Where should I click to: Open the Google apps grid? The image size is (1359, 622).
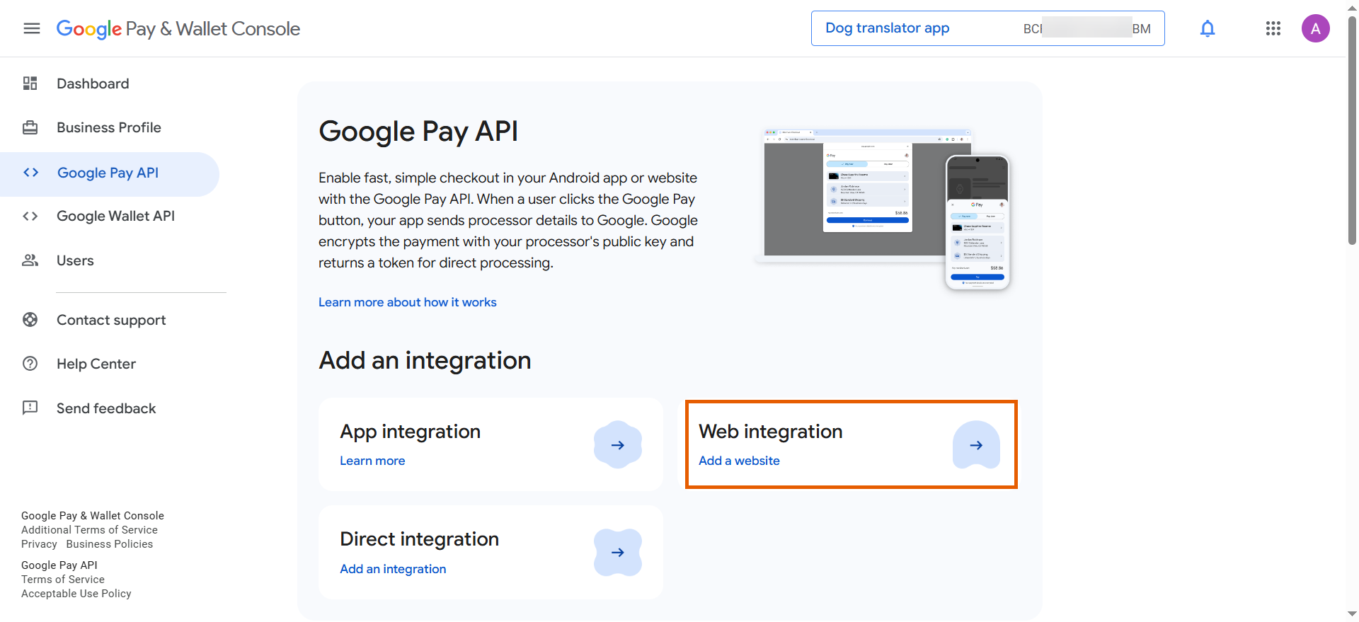click(x=1273, y=28)
